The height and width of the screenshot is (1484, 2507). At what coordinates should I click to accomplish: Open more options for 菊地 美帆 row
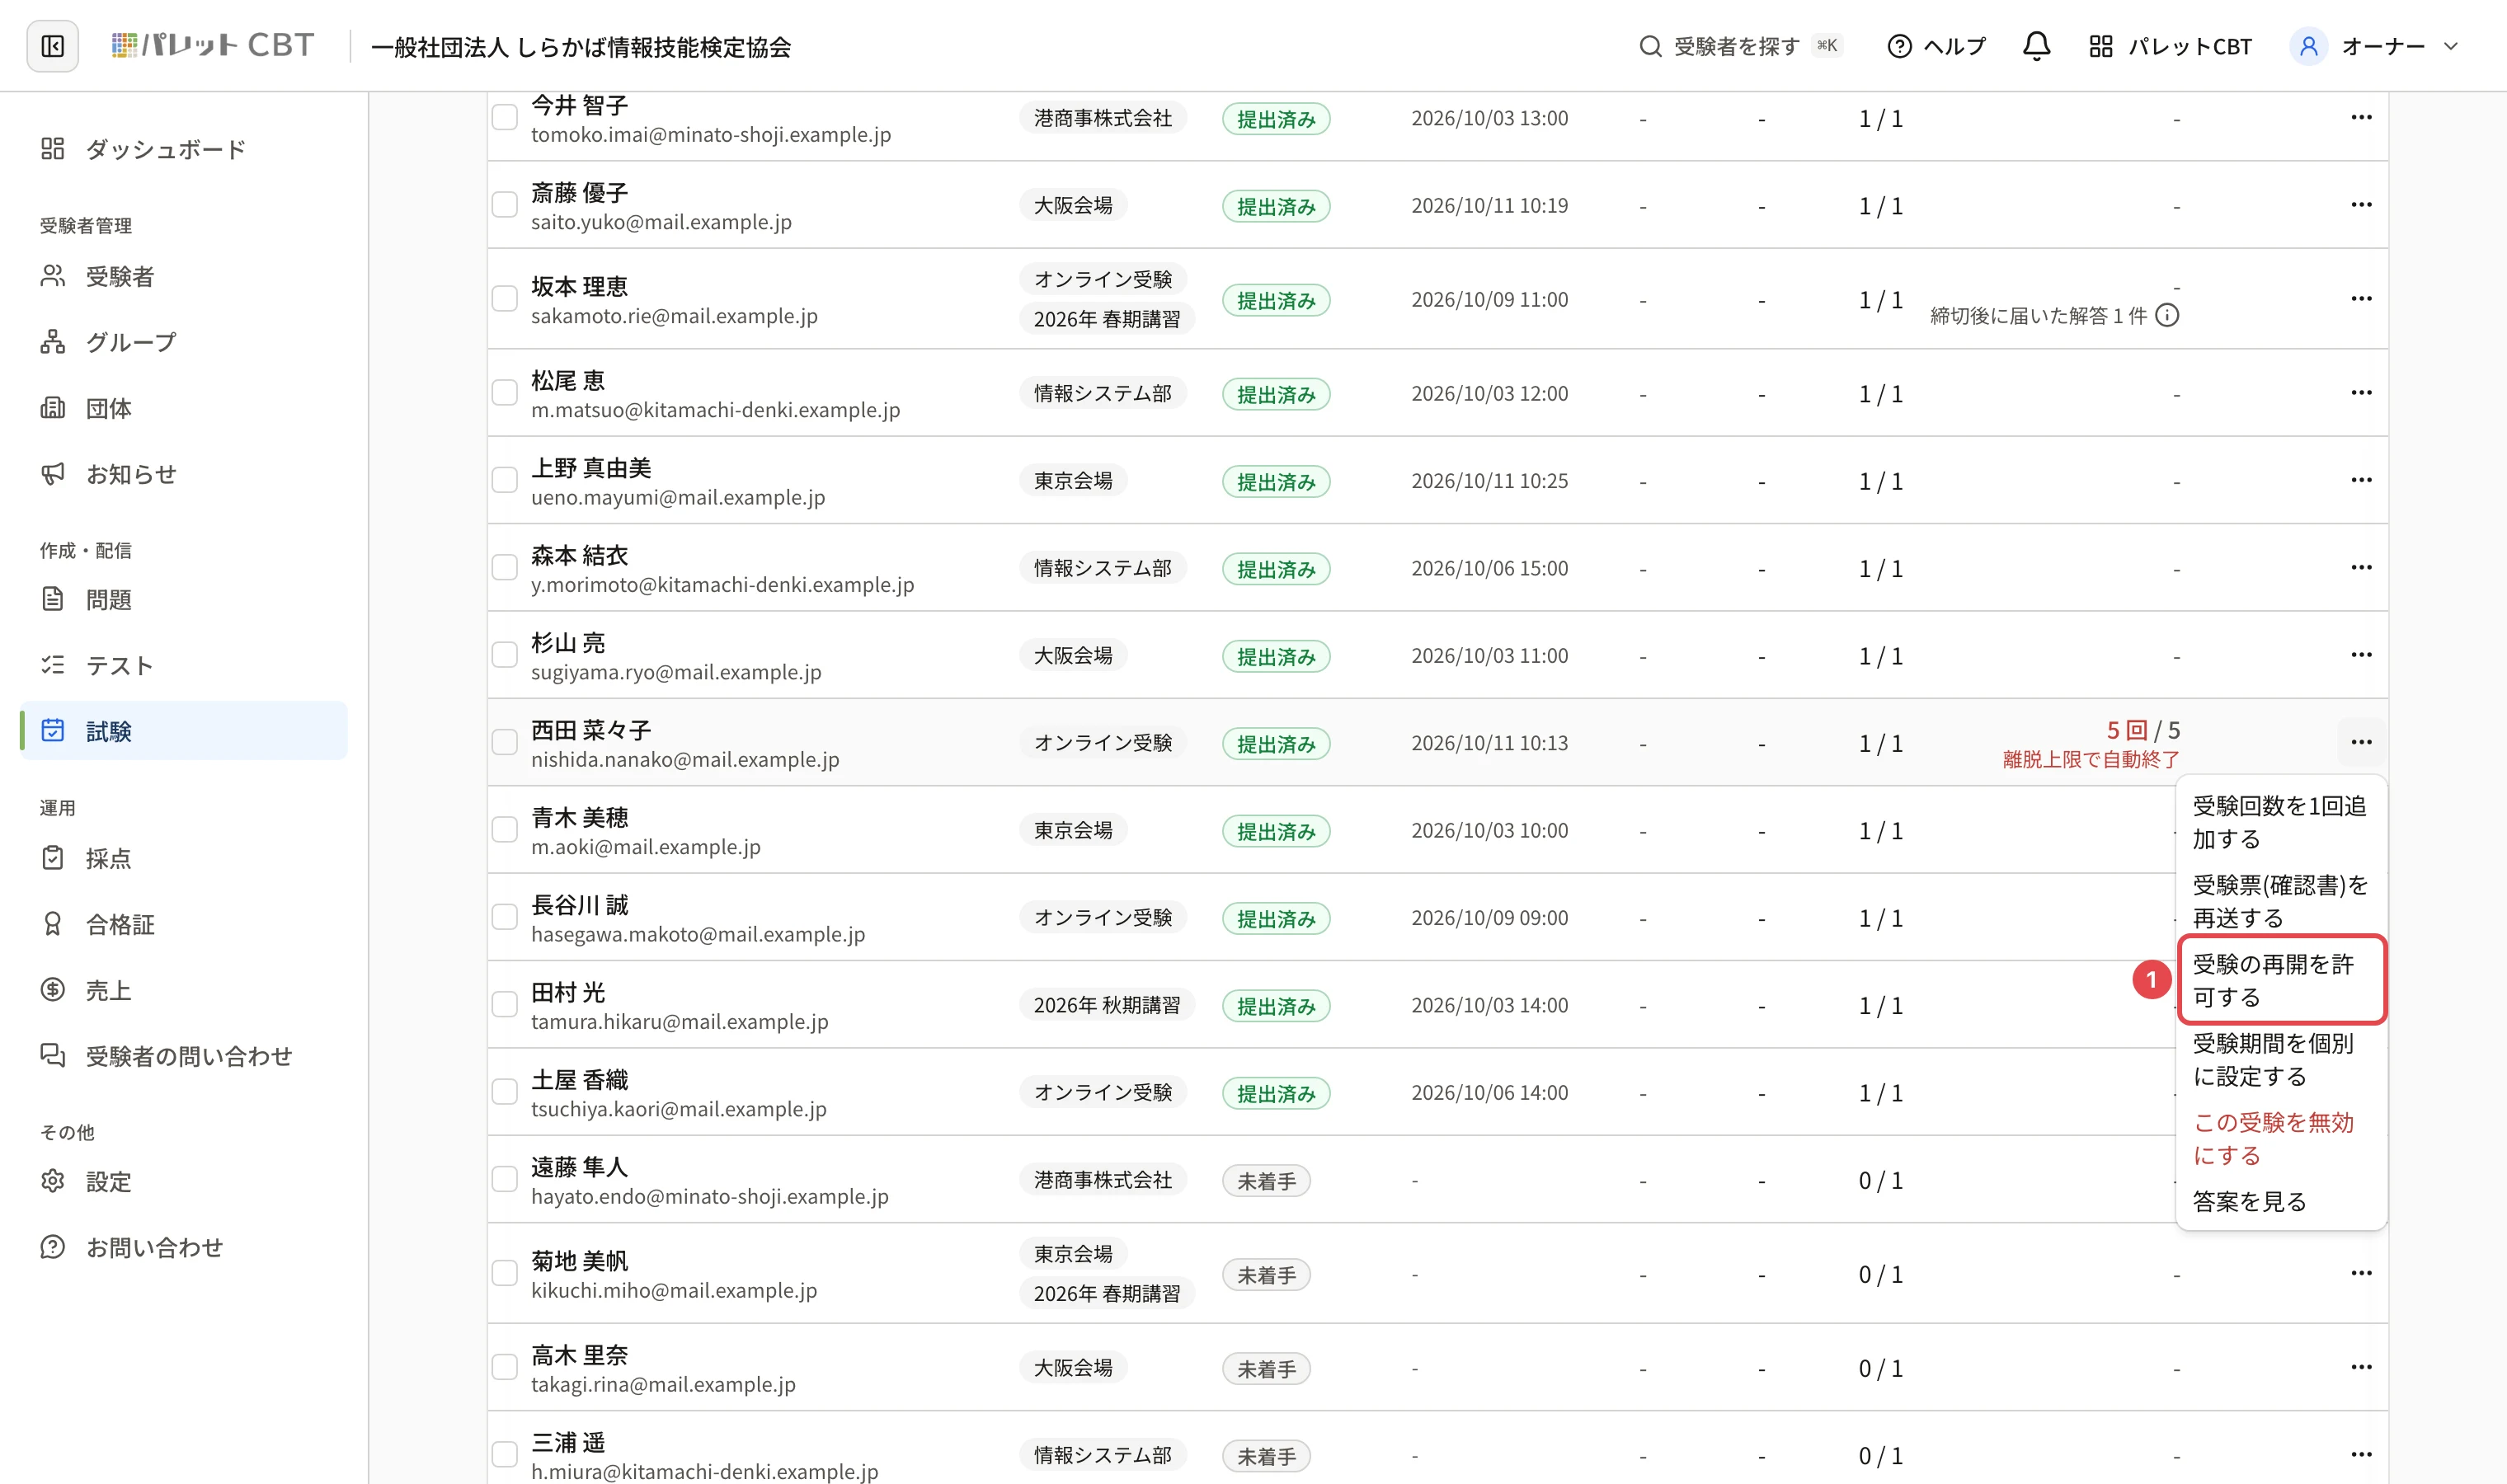point(2361,1273)
